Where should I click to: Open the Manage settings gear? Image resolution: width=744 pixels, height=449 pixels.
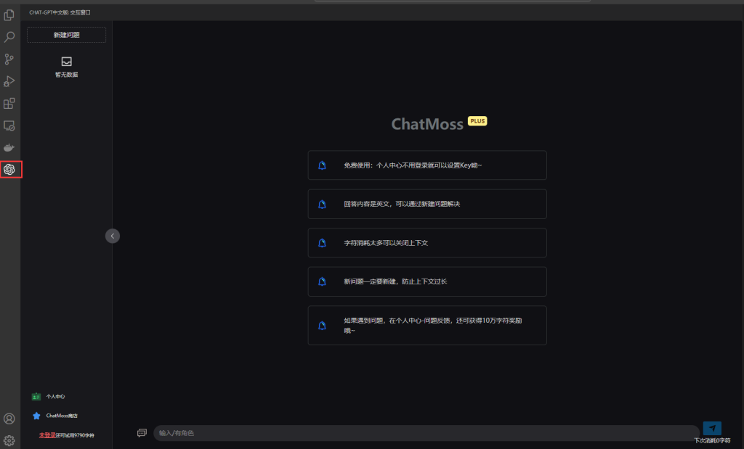[9, 440]
